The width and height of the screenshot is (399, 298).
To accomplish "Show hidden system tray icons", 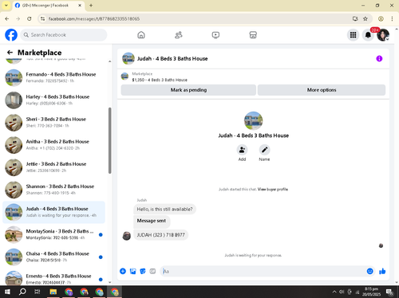I will (x=334, y=292).
